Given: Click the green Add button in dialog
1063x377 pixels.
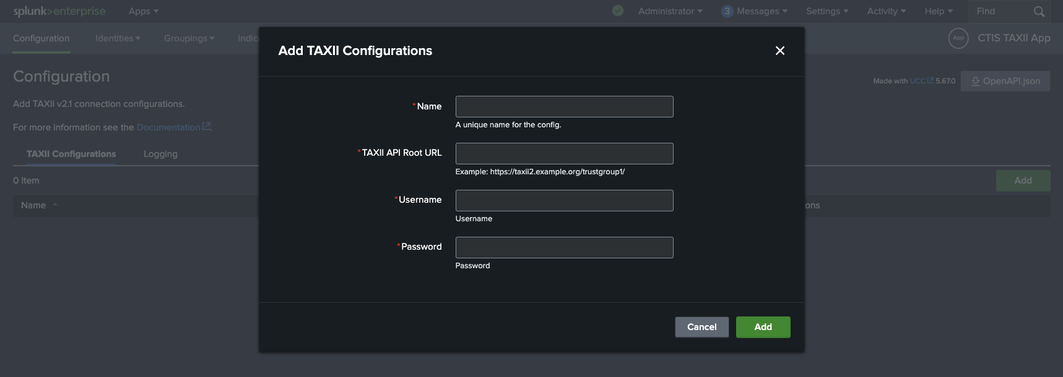Looking at the screenshot, I should 763,327.
